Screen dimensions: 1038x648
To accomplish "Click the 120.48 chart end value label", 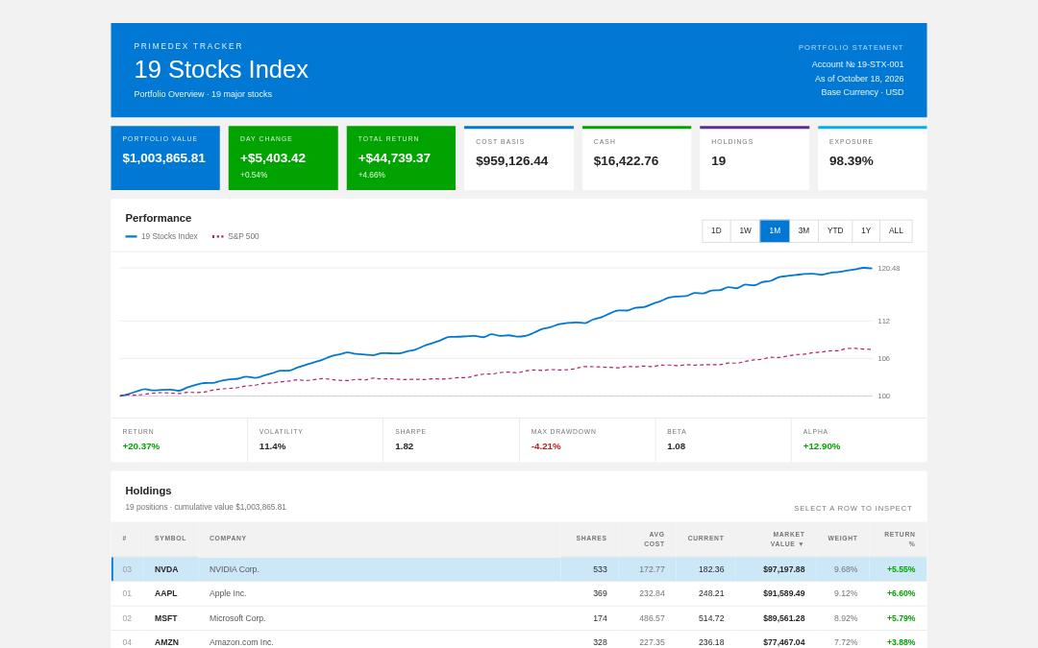I will click(x=888, y=269).
